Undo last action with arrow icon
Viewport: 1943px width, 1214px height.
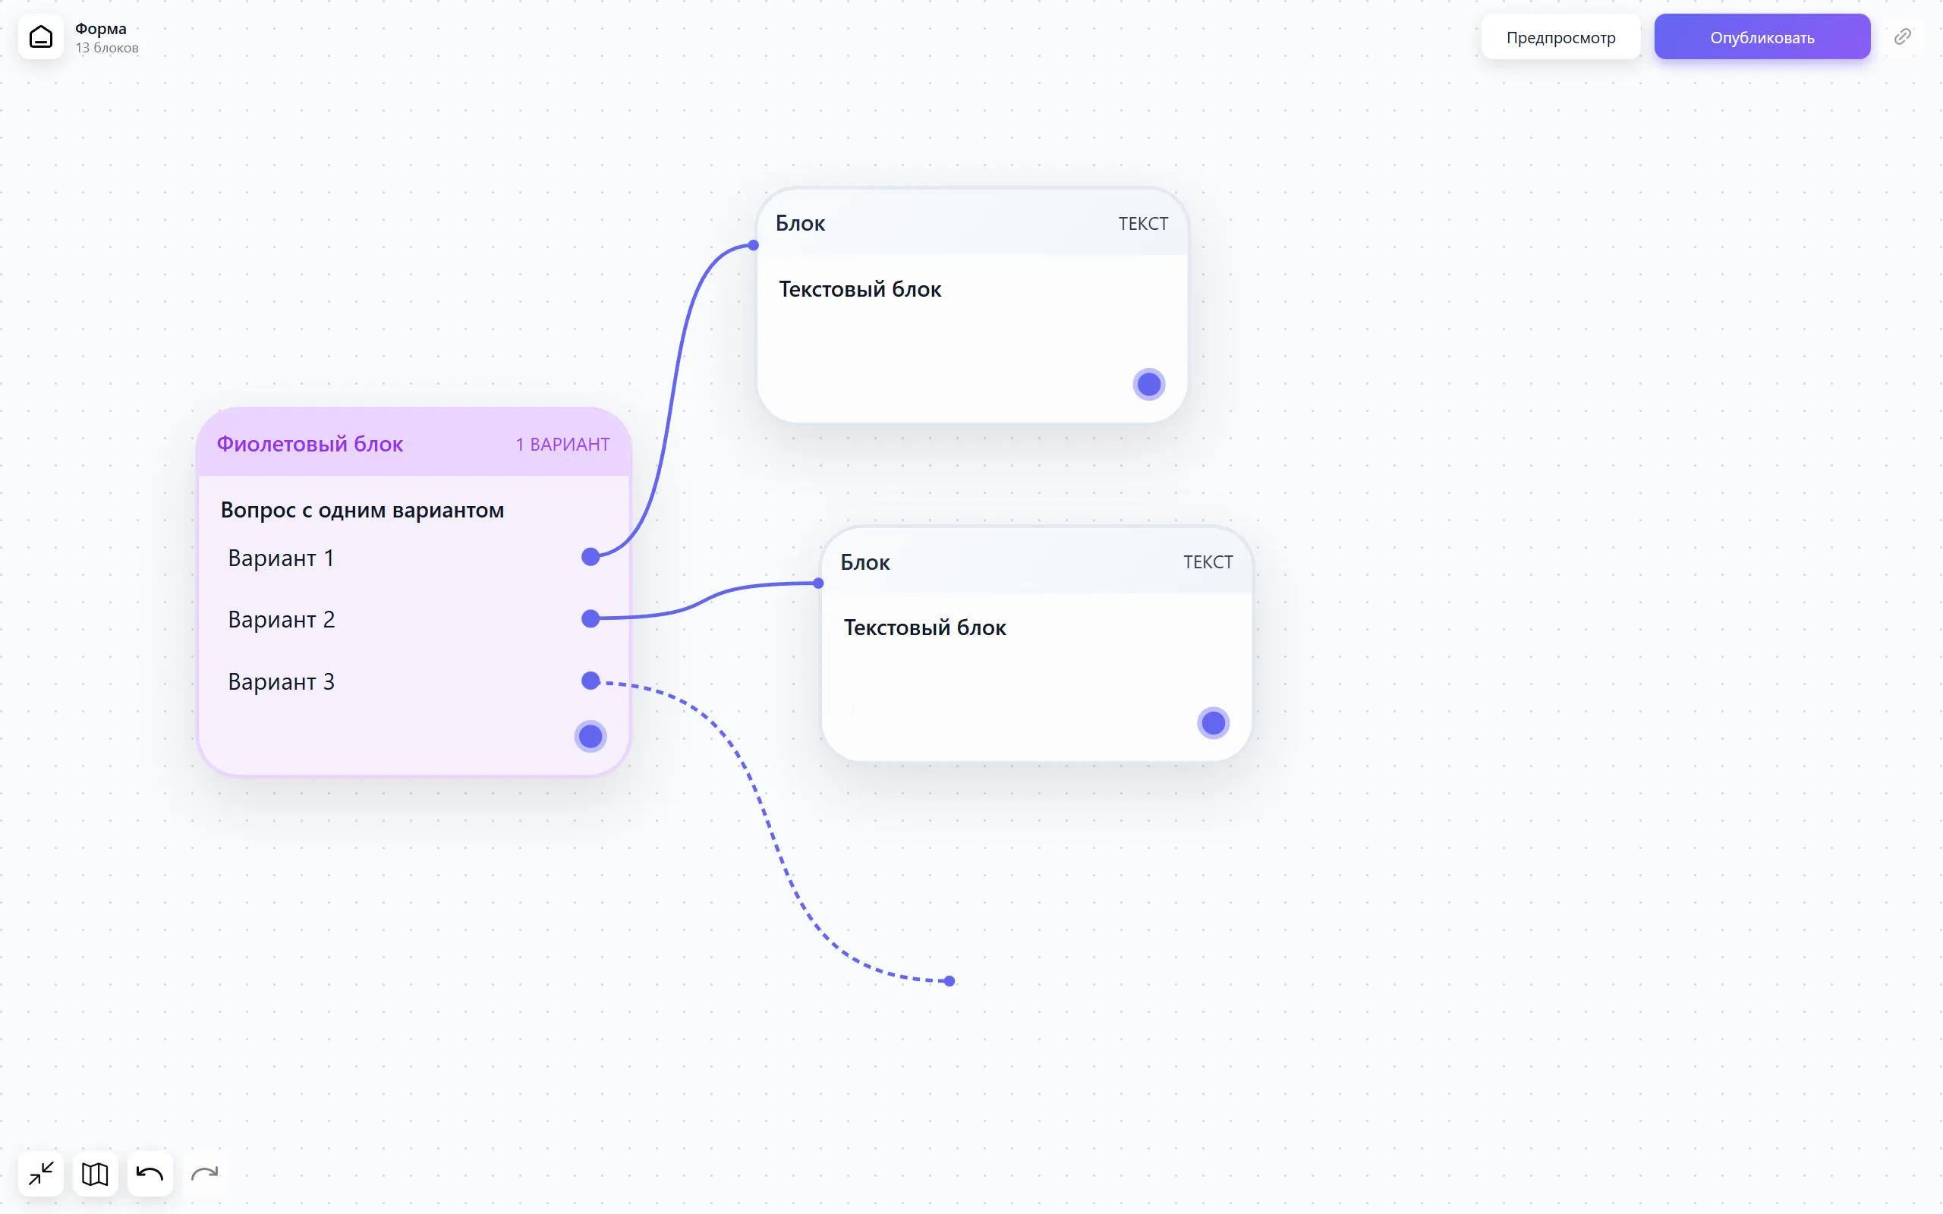(x=150, y=1174)
